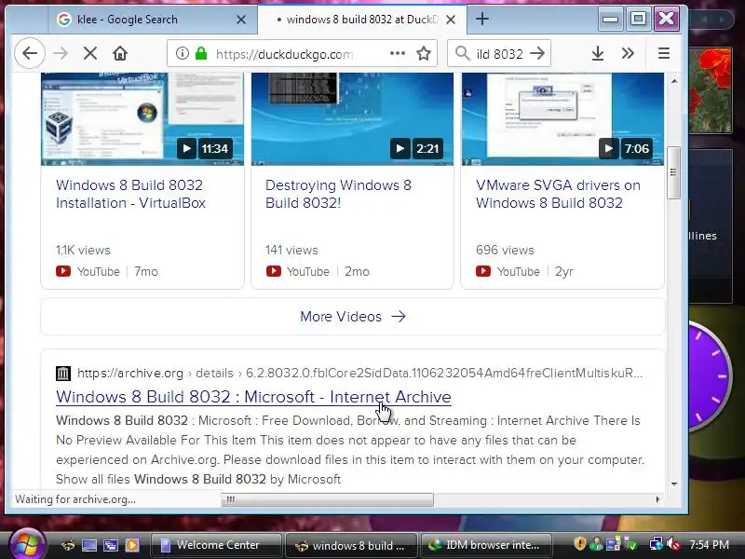Click the flower slideshow gadget in sidebar
Screen dimensions: 745x559
pyautogui.click(x=711, y=89)
